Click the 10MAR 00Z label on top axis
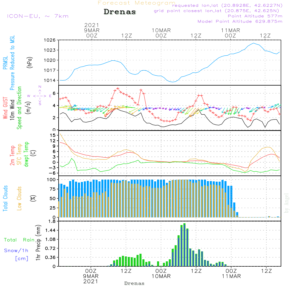This screenshot has width=293, height=293. point(161,33)
